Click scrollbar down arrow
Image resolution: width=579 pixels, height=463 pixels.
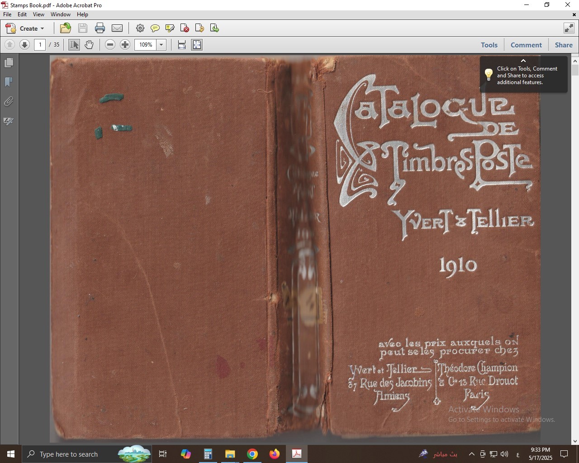point(575,441)
